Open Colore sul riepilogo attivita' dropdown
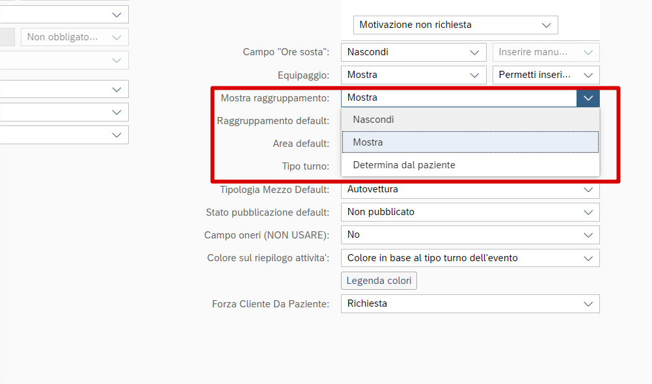The image size is (652, 384). (x=470, y=258)
